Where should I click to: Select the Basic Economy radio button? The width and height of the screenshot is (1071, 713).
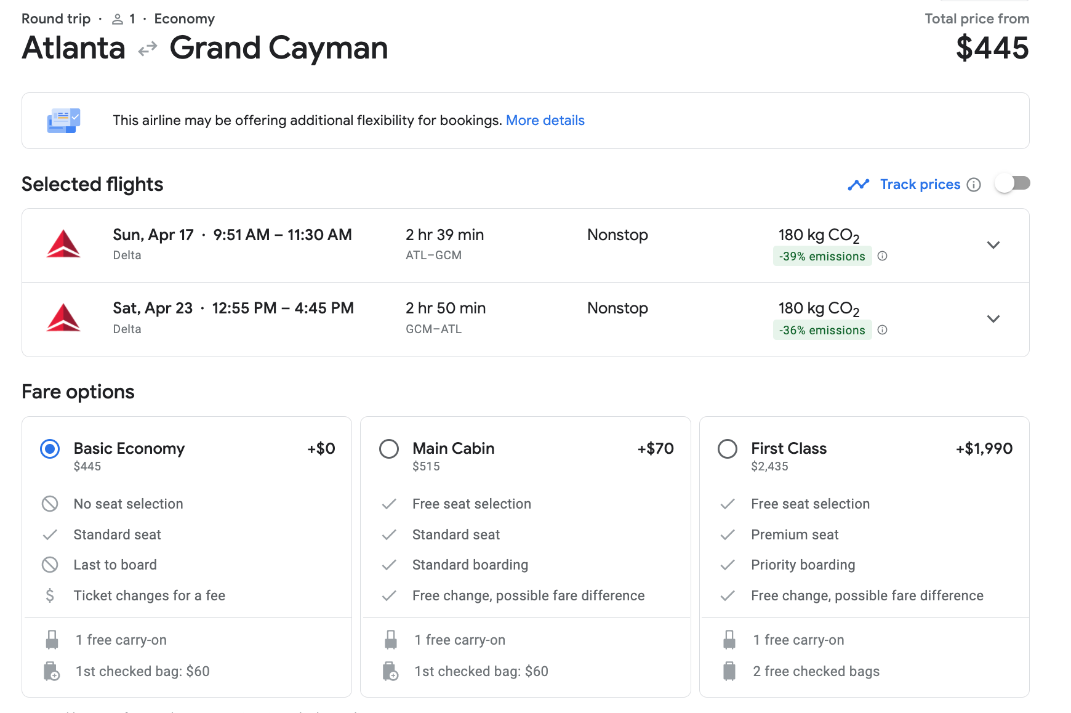[50, 449]
